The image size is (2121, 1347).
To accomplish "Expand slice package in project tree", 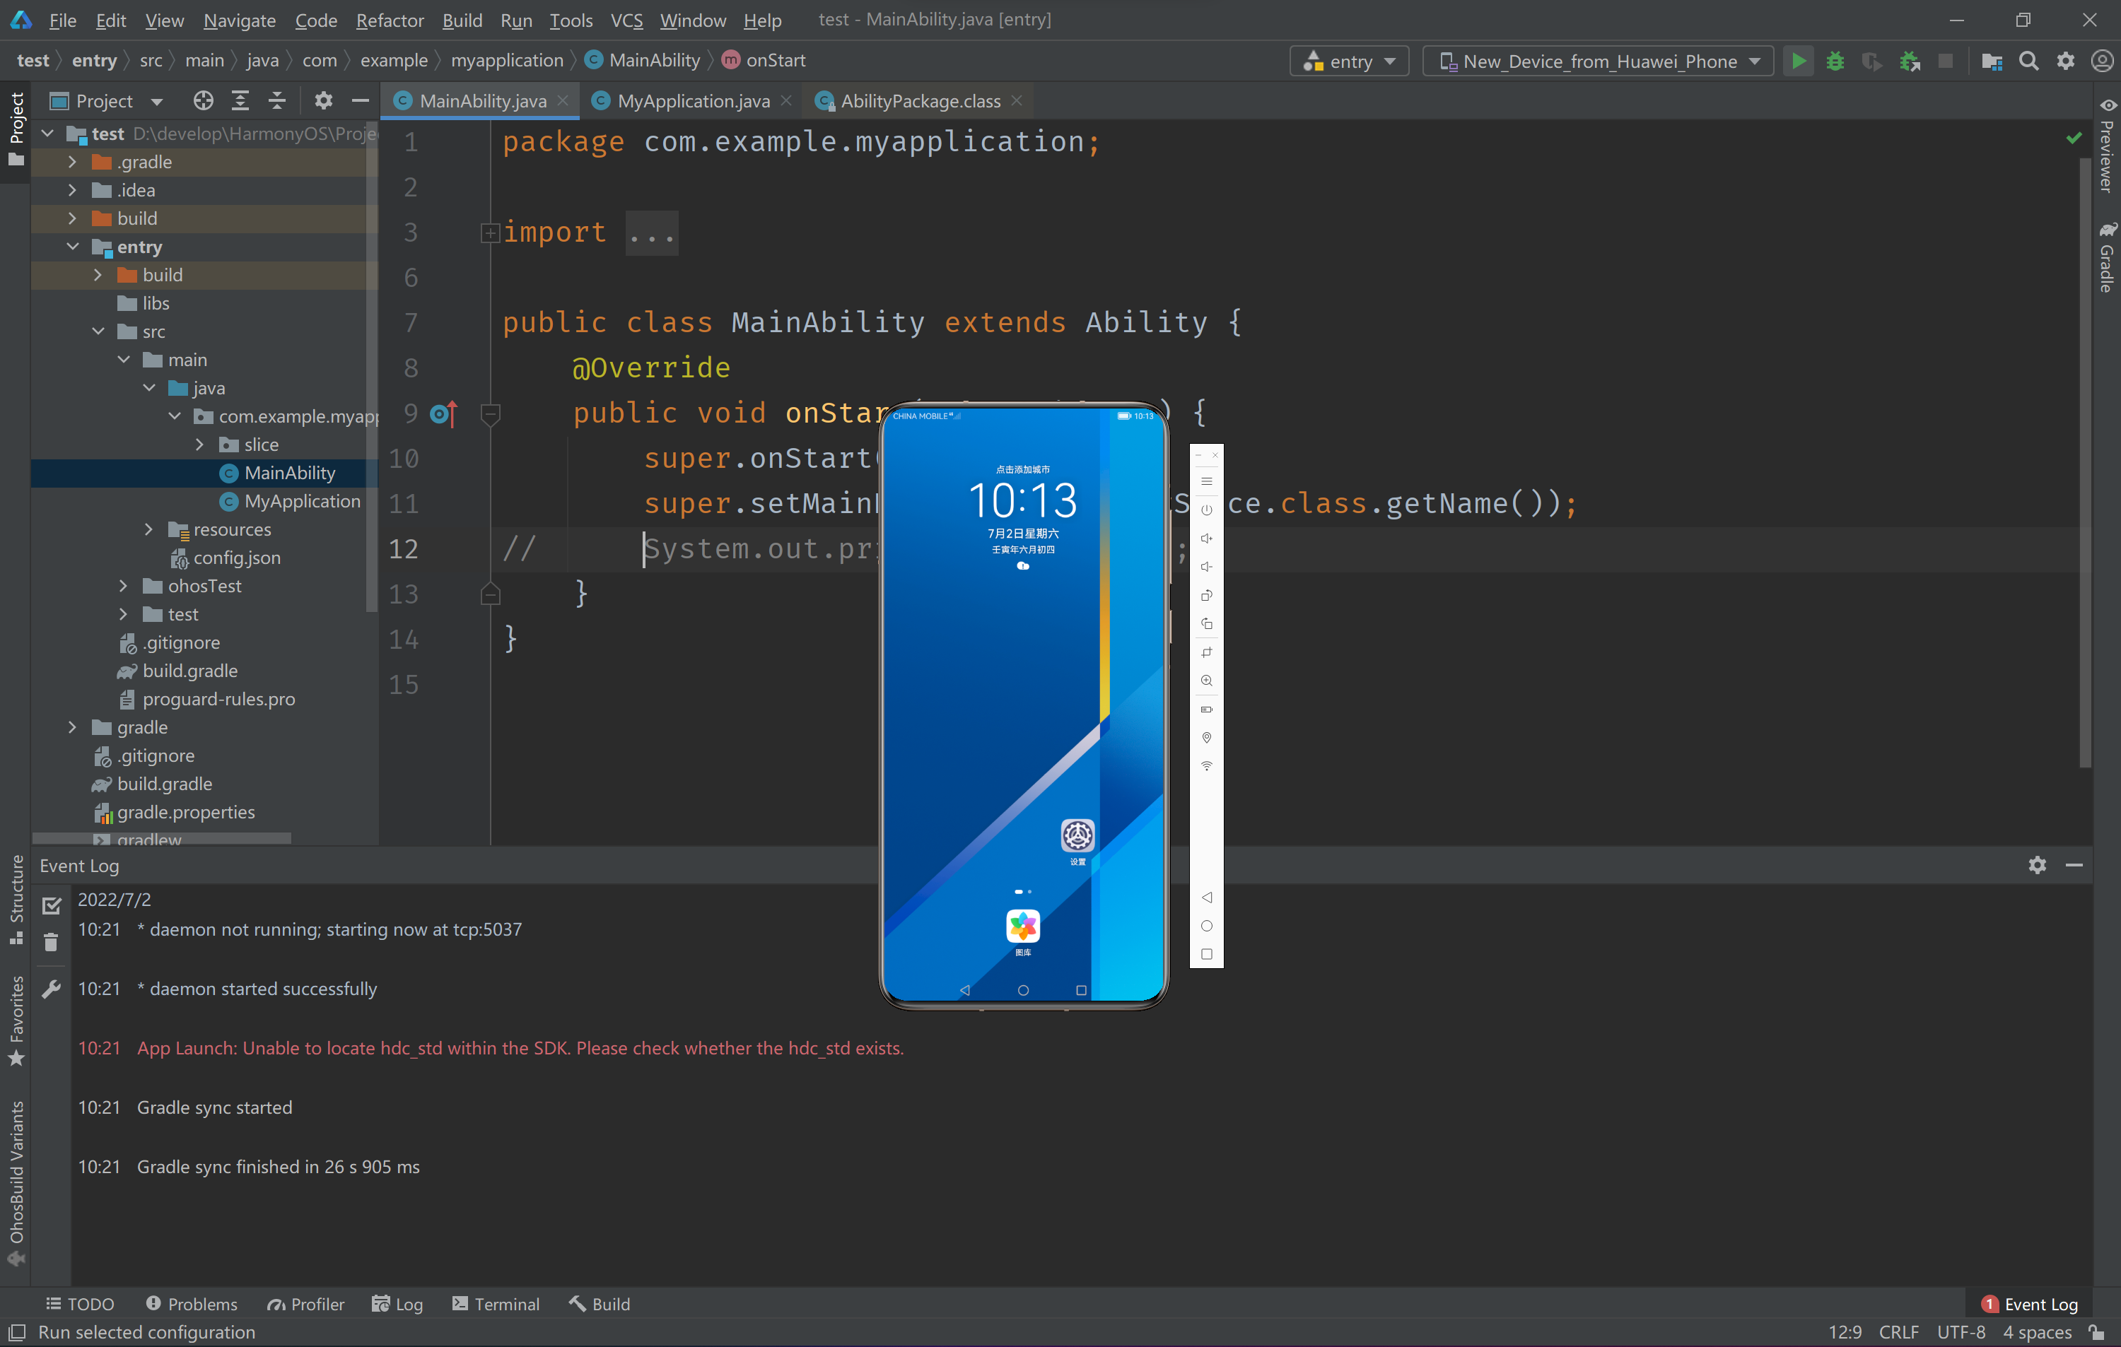I will [200, 445].
